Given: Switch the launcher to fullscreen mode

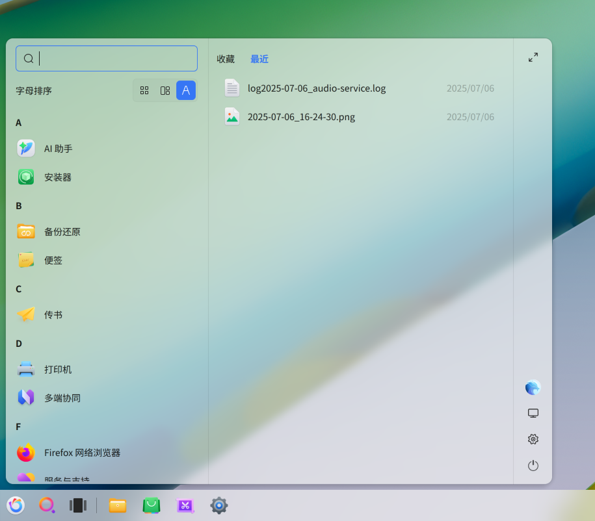Looking at the screenshot, I should point(533,57).
